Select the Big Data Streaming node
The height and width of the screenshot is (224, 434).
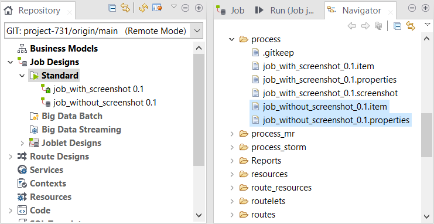pyautogui.click(x=81, y=130)
